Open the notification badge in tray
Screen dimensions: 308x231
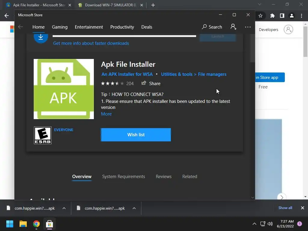300,224
